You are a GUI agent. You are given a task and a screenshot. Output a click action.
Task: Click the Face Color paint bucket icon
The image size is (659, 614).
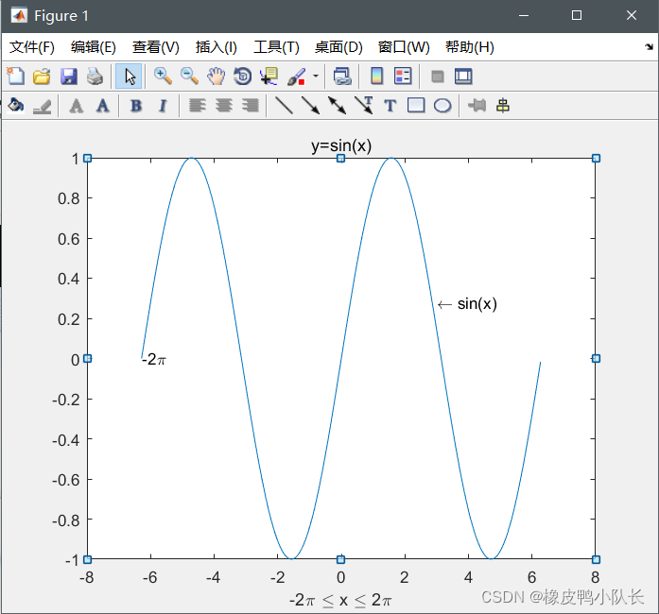tap(15, 106)
